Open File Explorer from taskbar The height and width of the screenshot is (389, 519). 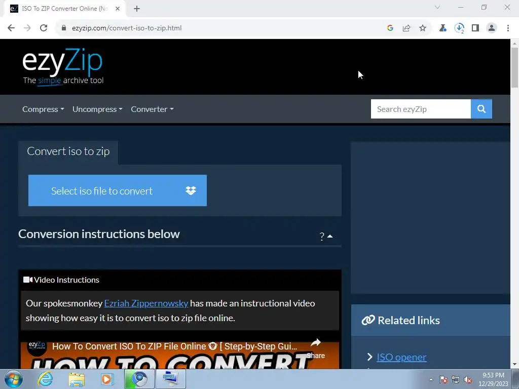click(77, 379)
